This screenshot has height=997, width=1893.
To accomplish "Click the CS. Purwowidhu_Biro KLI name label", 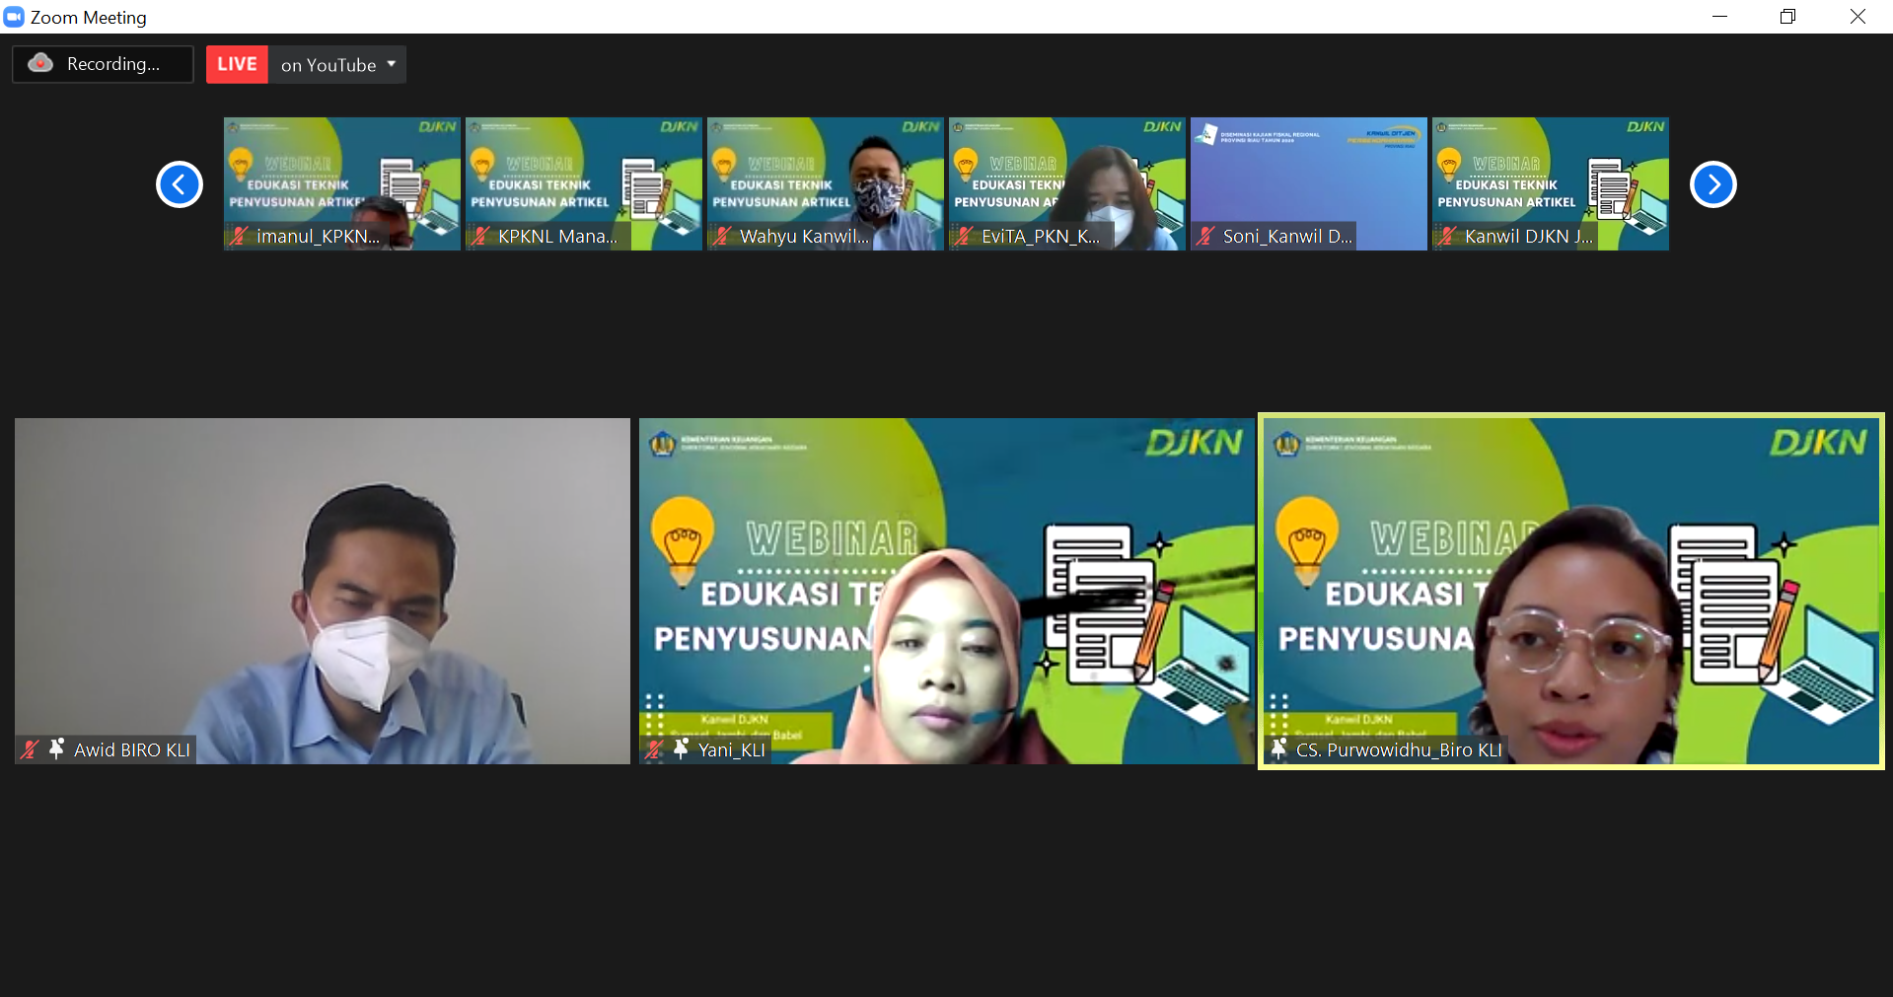I will [x=1398, y=750].
